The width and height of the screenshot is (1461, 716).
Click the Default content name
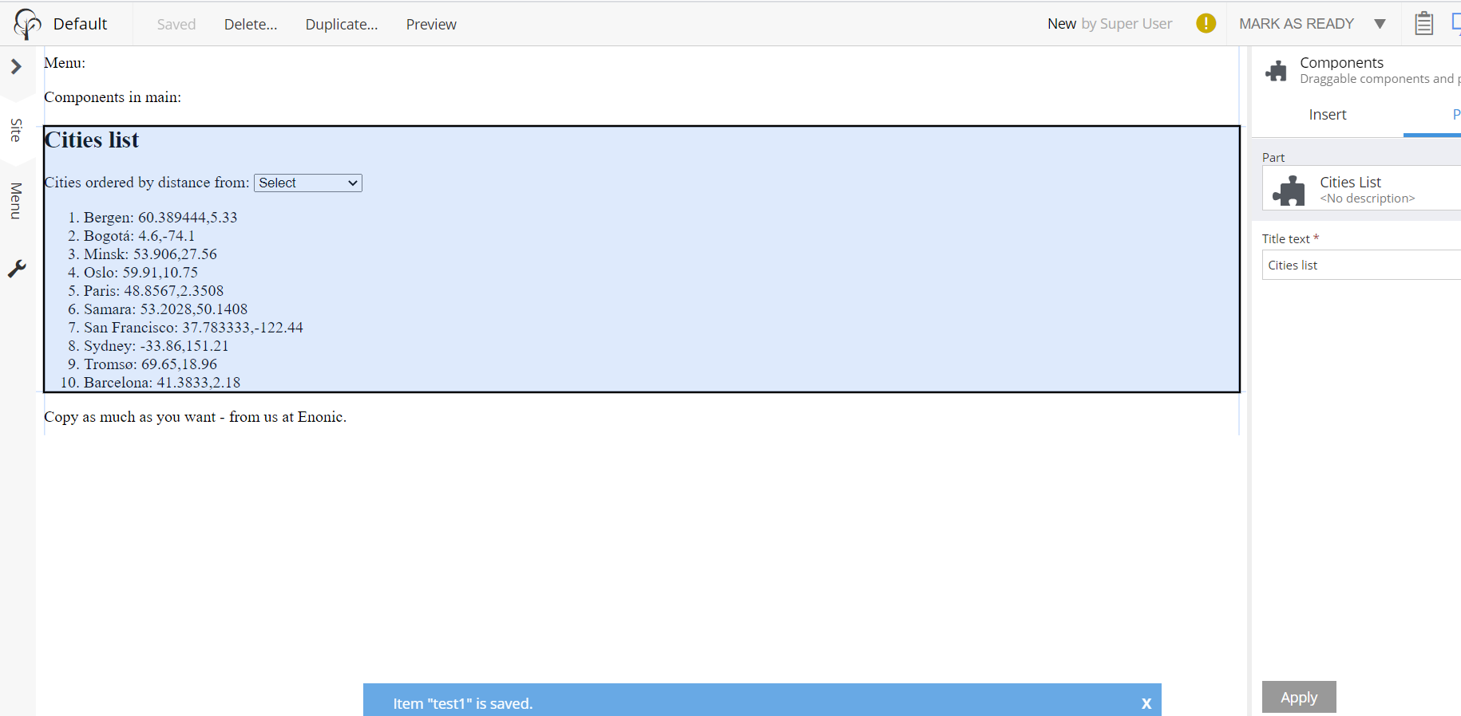[80, 24]
